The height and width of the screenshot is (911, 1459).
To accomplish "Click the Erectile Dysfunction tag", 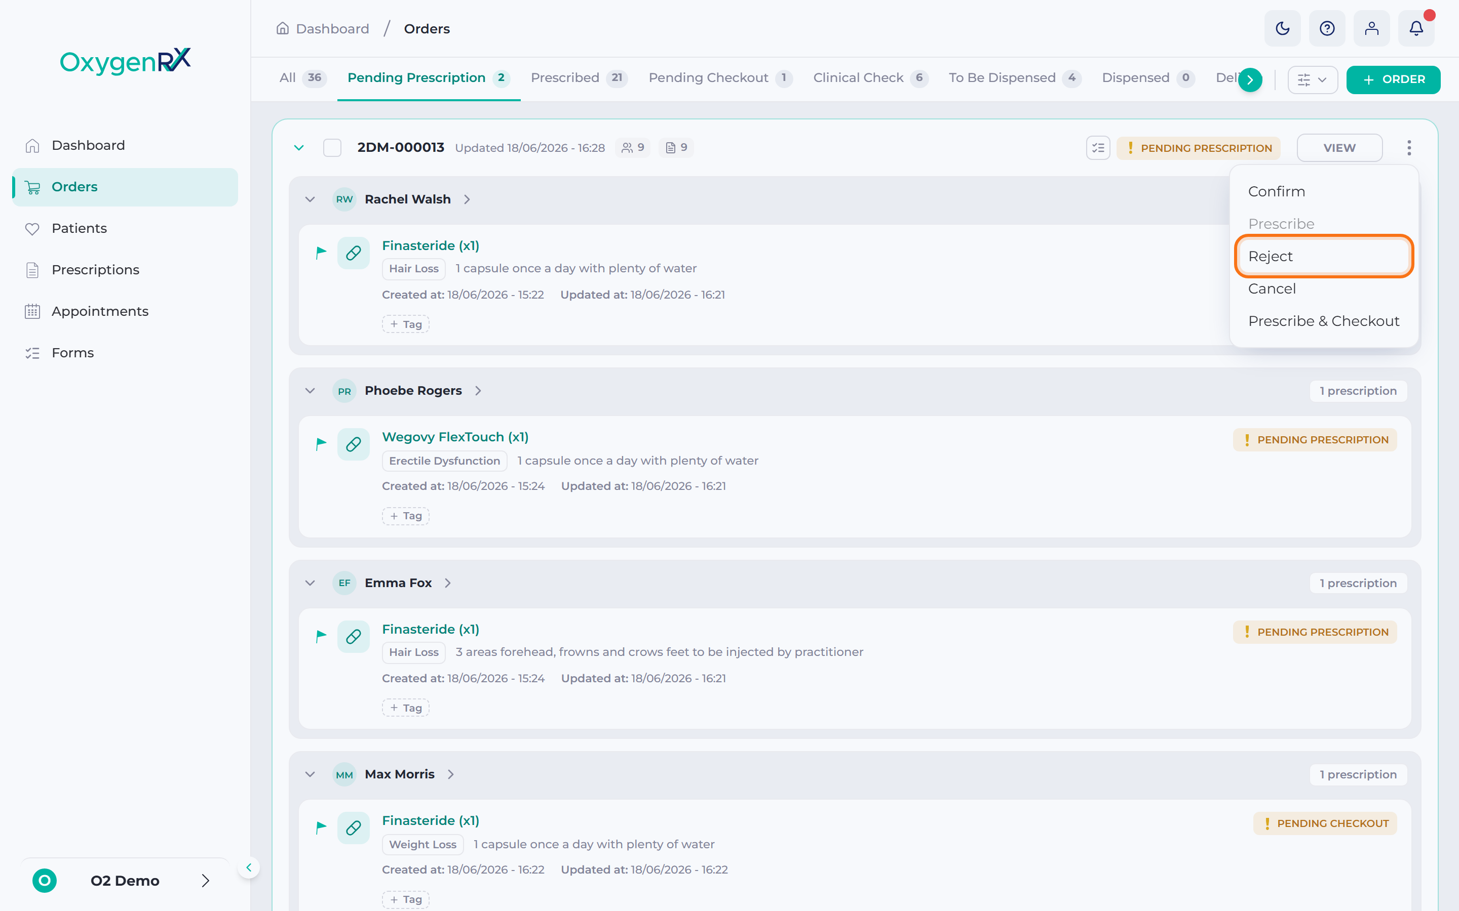I will coord(444,461).
